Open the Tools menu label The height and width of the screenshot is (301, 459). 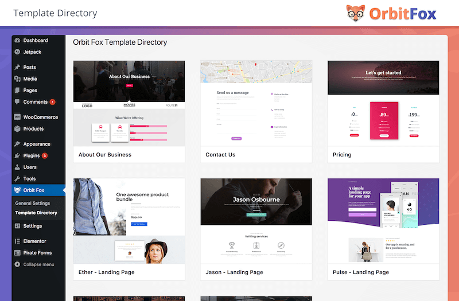(29, 178)
